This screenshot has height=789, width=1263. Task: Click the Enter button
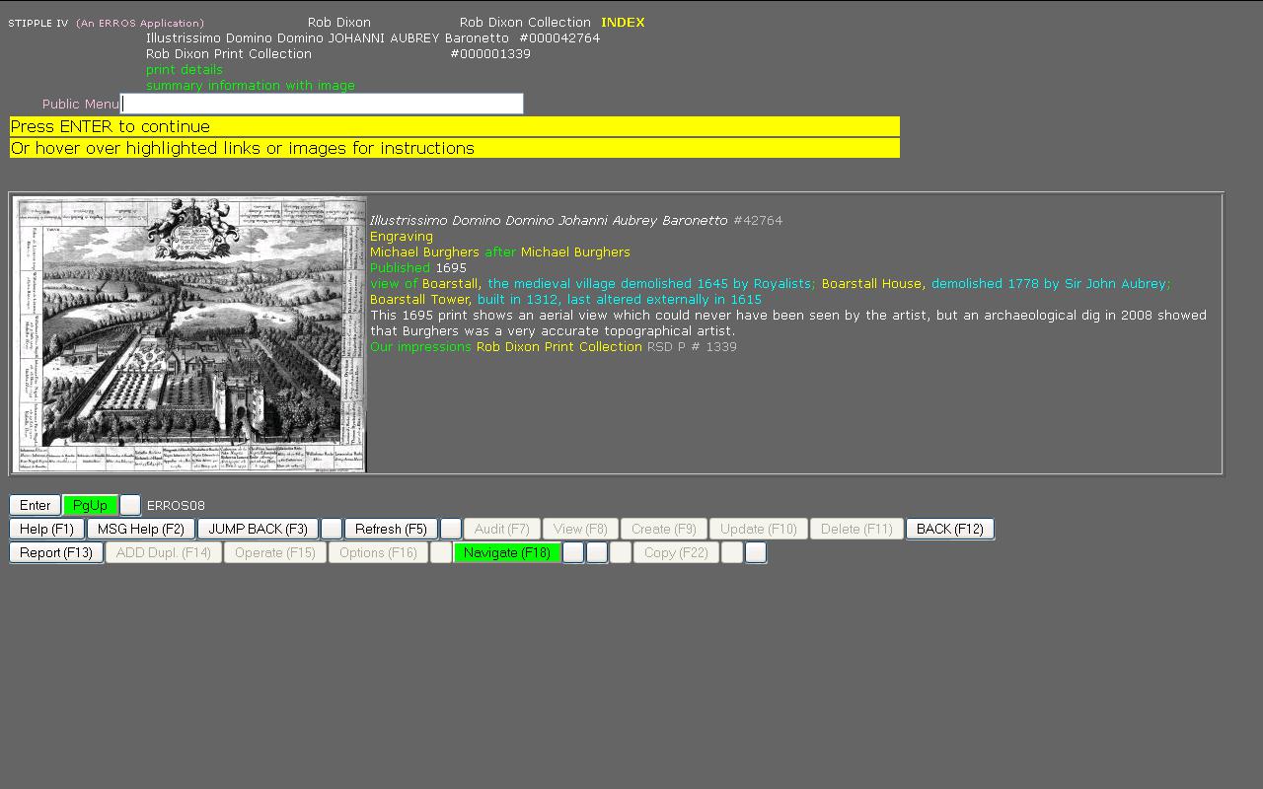pos(35,505)
